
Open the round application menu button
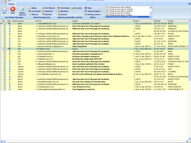pos(3,2)
